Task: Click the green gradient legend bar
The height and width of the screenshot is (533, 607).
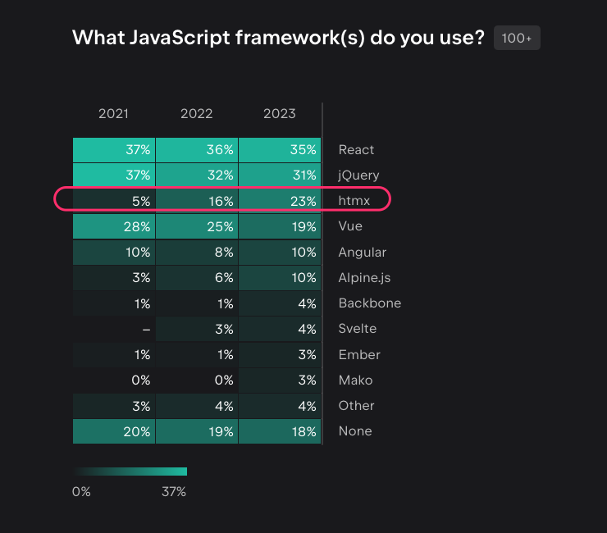Action: click(130, 471)
